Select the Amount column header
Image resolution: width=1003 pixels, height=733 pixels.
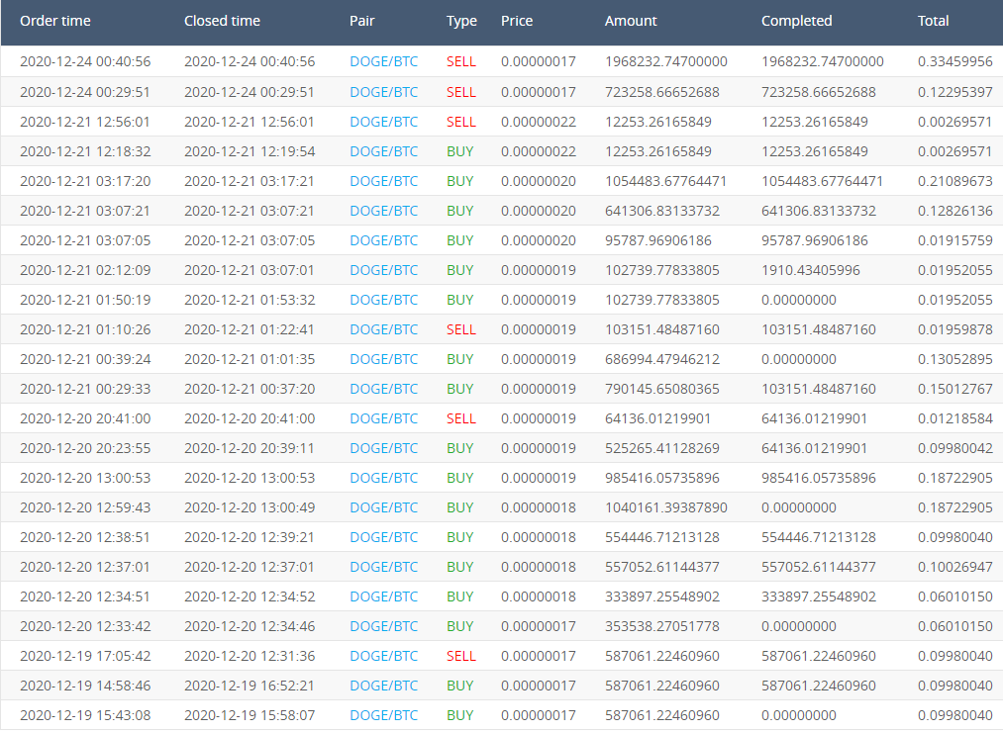tap(631, 21)
